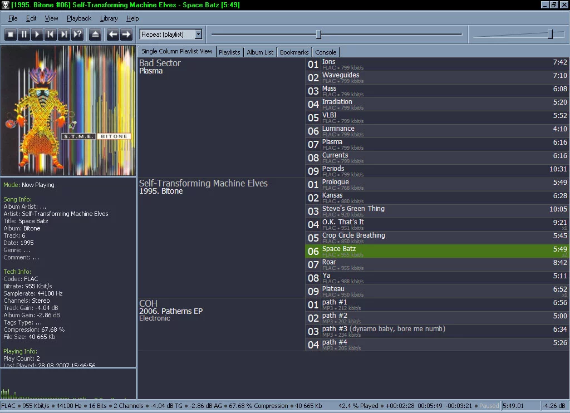The height and width of the screenshot is (413, 570).
Task: Skip to the previous track
Action: pyautogui.click(x=51, y=35)
